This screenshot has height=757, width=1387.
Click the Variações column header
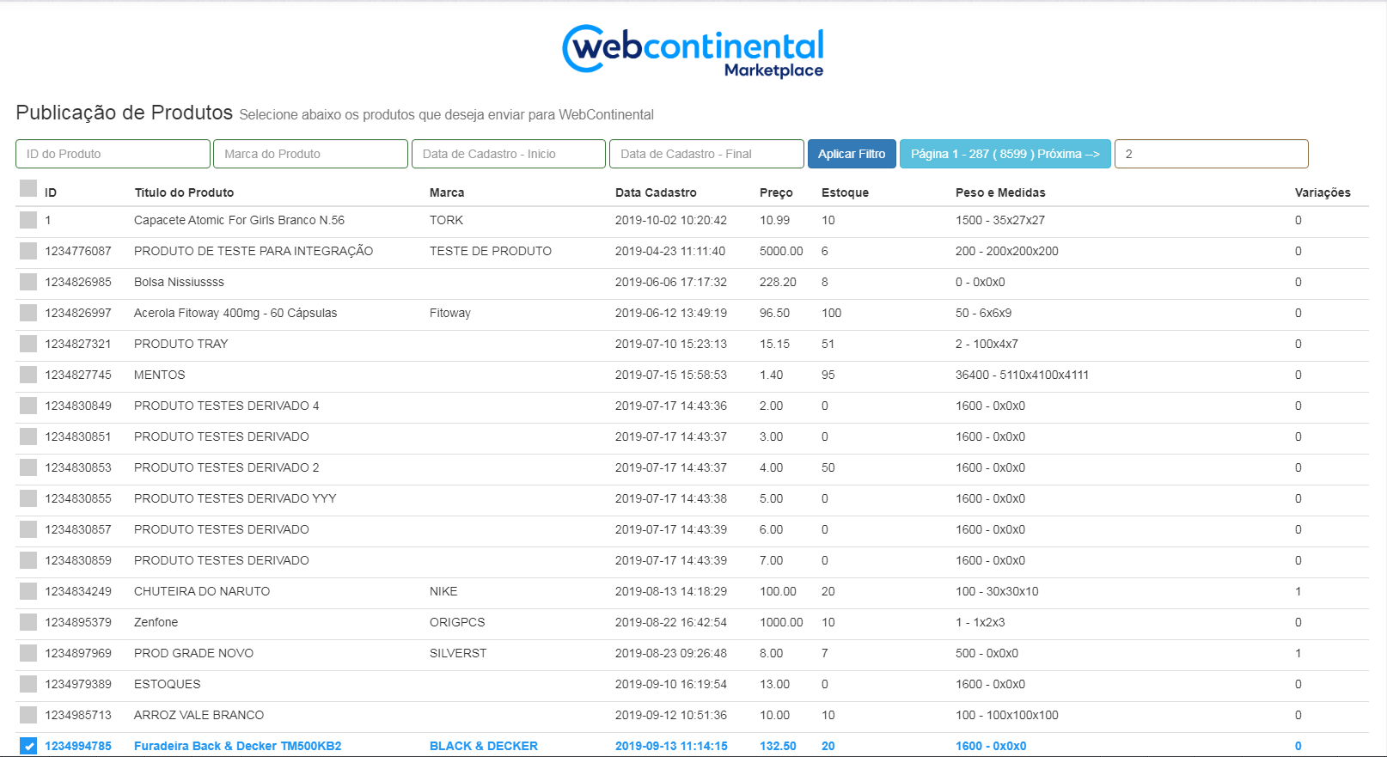[x=1323, y=192]
